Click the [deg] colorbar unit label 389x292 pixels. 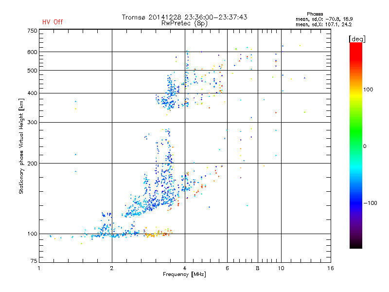pyautogui.click(x=357, y=39)
